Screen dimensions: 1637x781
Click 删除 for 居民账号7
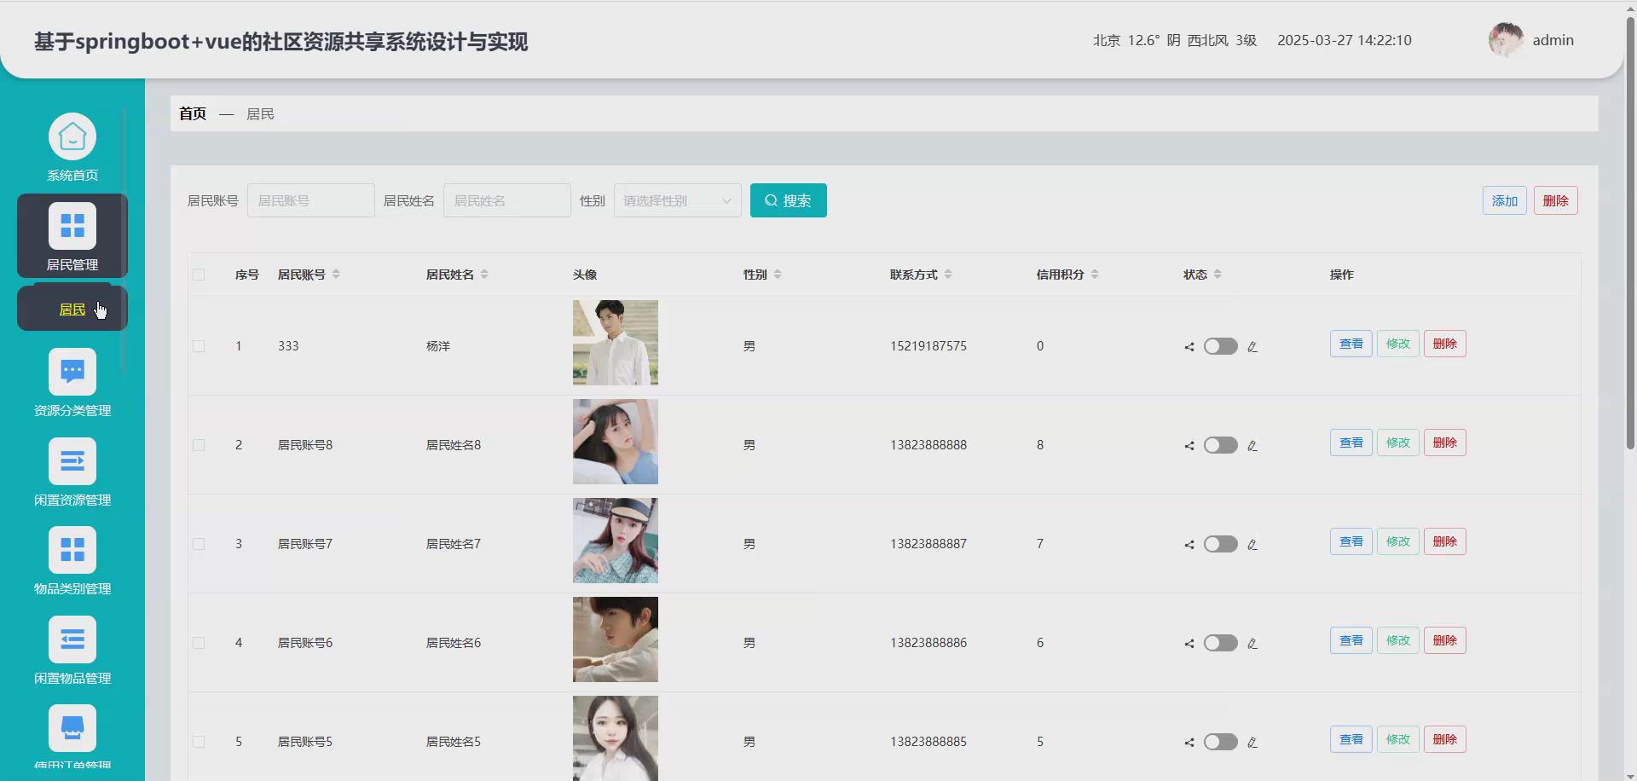1445,541
